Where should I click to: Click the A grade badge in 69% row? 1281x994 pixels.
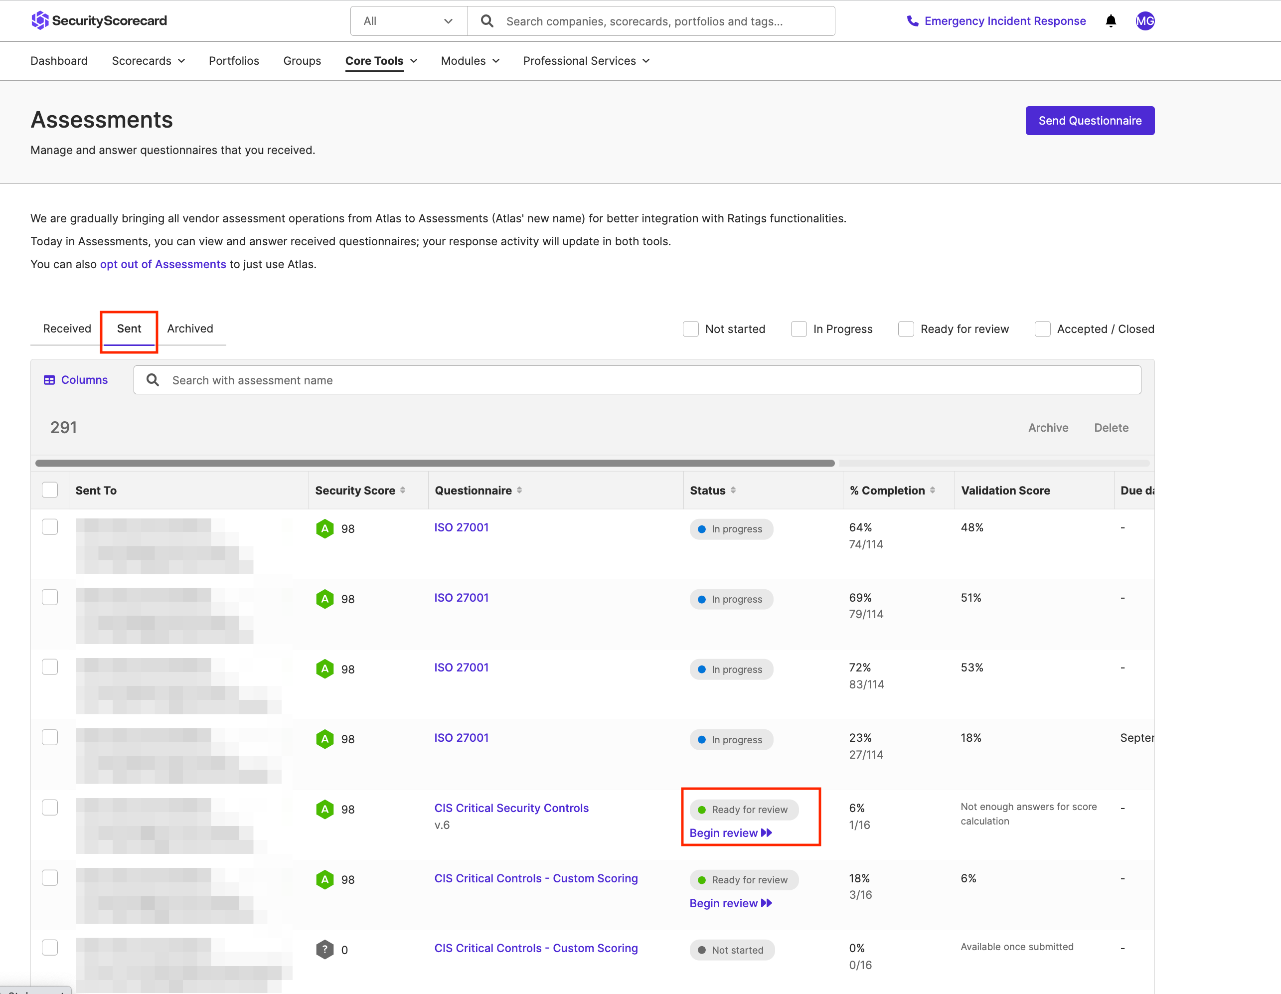[x=325, y=599]
